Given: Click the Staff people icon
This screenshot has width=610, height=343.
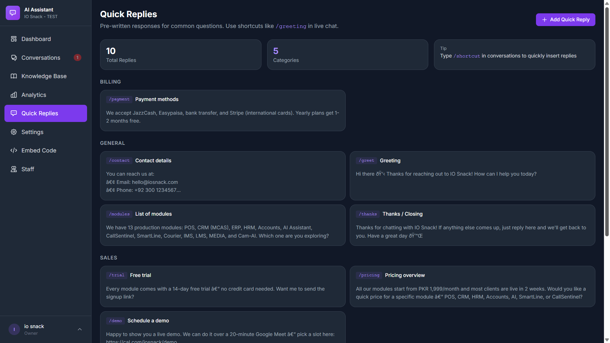Looking at the screenshot, I should pyautogui.click(x=14, y=169).
